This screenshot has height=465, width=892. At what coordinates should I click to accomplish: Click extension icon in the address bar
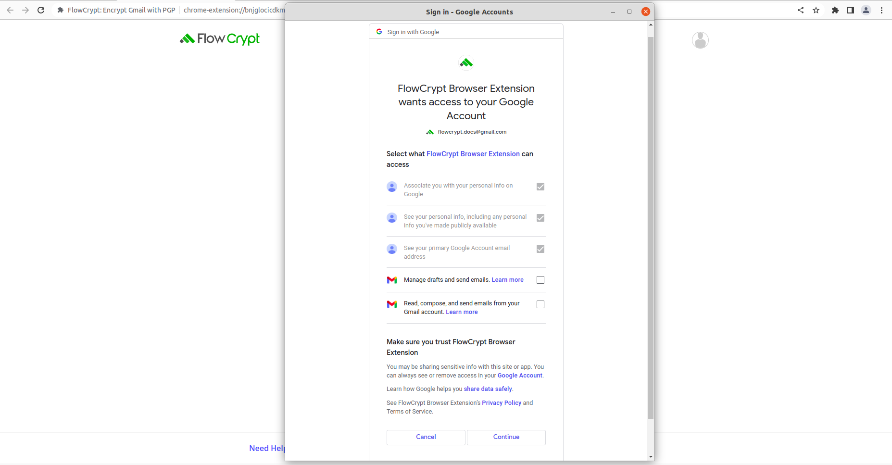[60, 10]
